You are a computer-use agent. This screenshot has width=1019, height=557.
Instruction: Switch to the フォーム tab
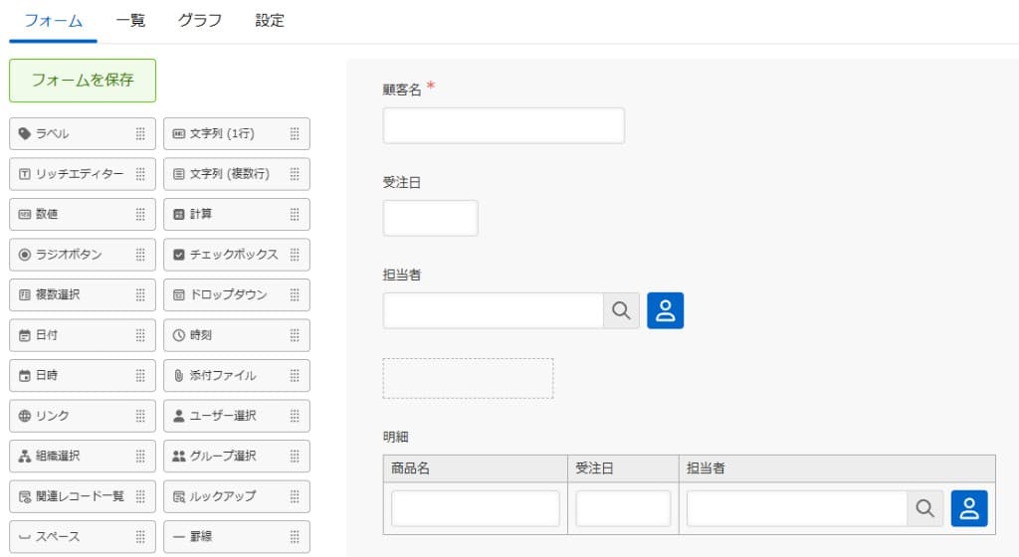click(54, 21)
